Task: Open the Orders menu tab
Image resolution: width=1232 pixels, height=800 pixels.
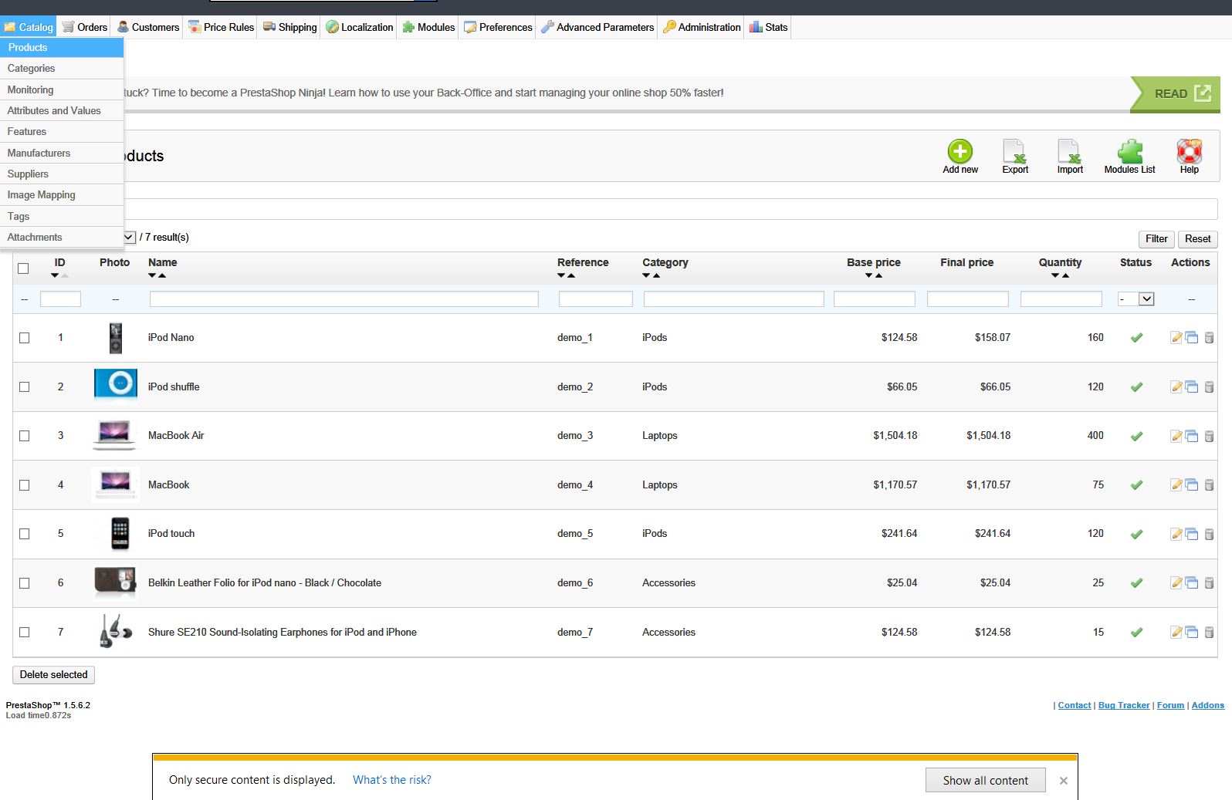Action: (84, 27)
